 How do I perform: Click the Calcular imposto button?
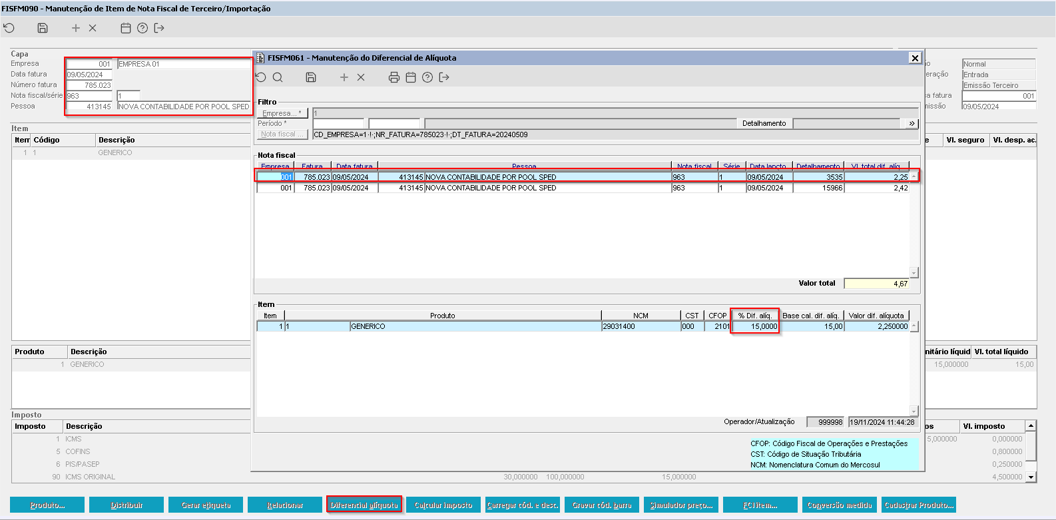tap(443, 505)
